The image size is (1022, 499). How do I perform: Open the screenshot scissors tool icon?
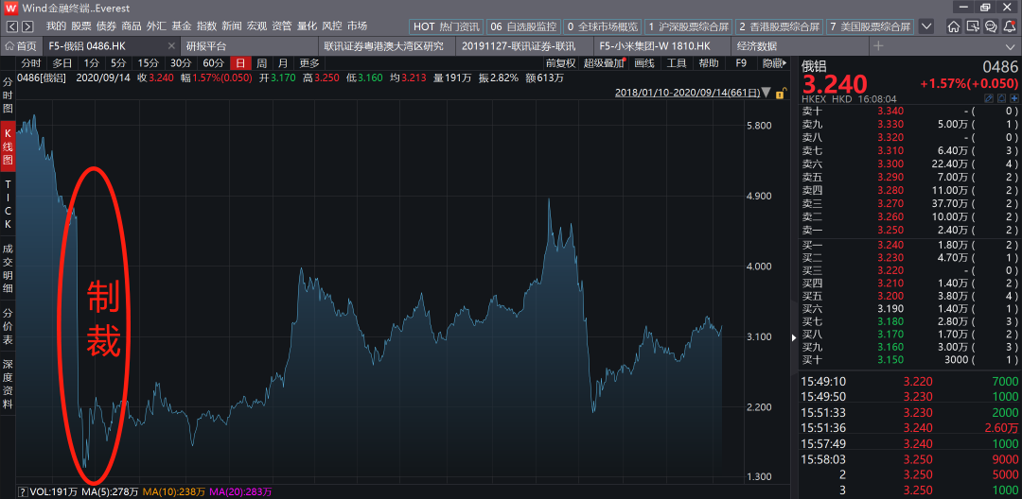972,26
